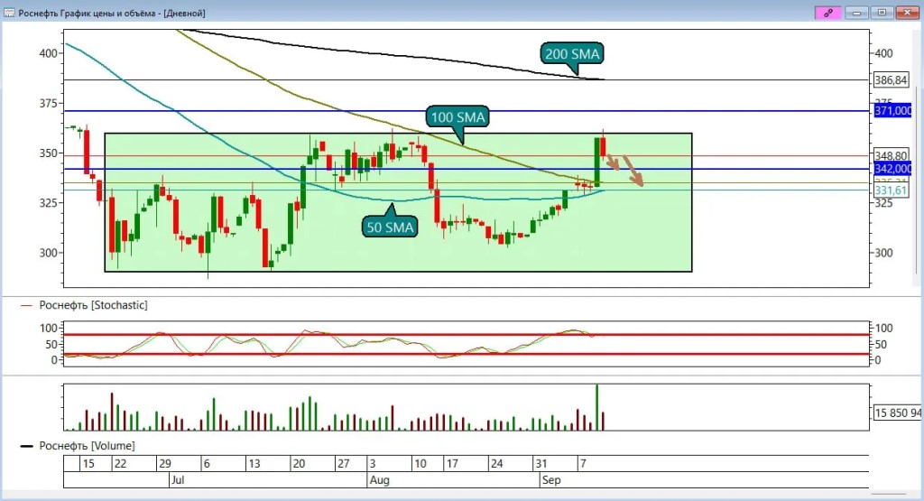The height and width of the screenshot is (501, 924).
Task: Click date label 15 on the time axis
Action: pos(88,463)
